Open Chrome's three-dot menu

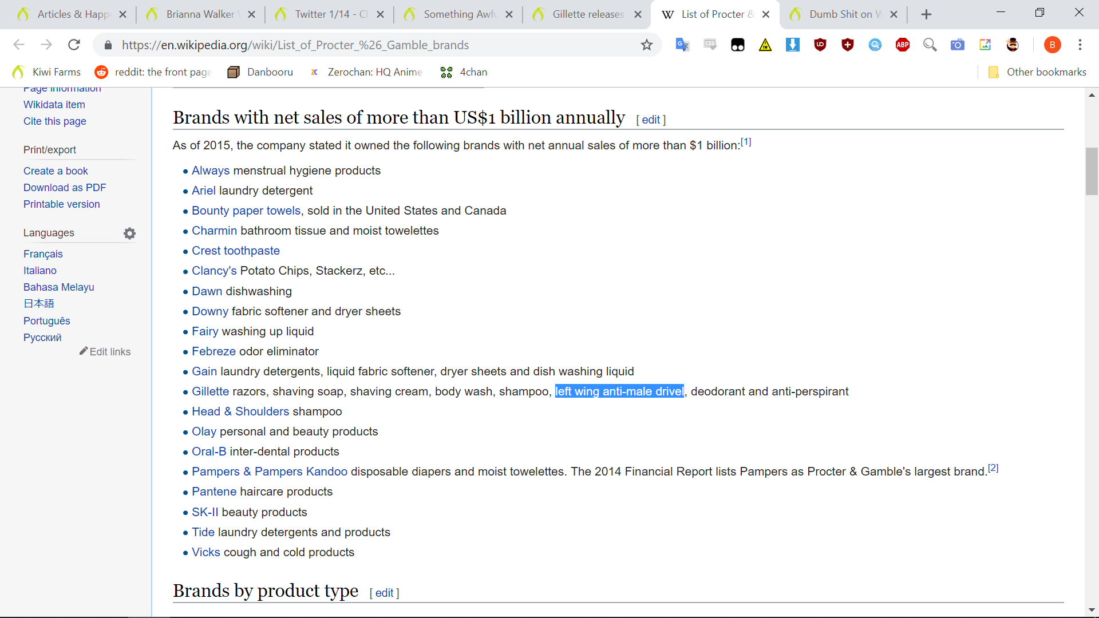click(x=1080, y=45)
